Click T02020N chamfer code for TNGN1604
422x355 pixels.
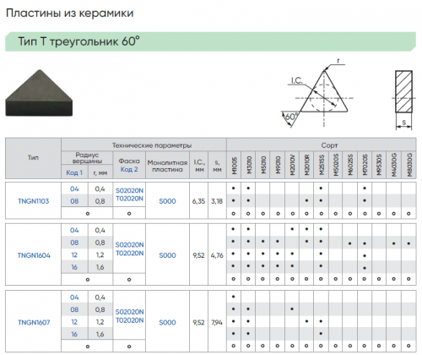129,254
